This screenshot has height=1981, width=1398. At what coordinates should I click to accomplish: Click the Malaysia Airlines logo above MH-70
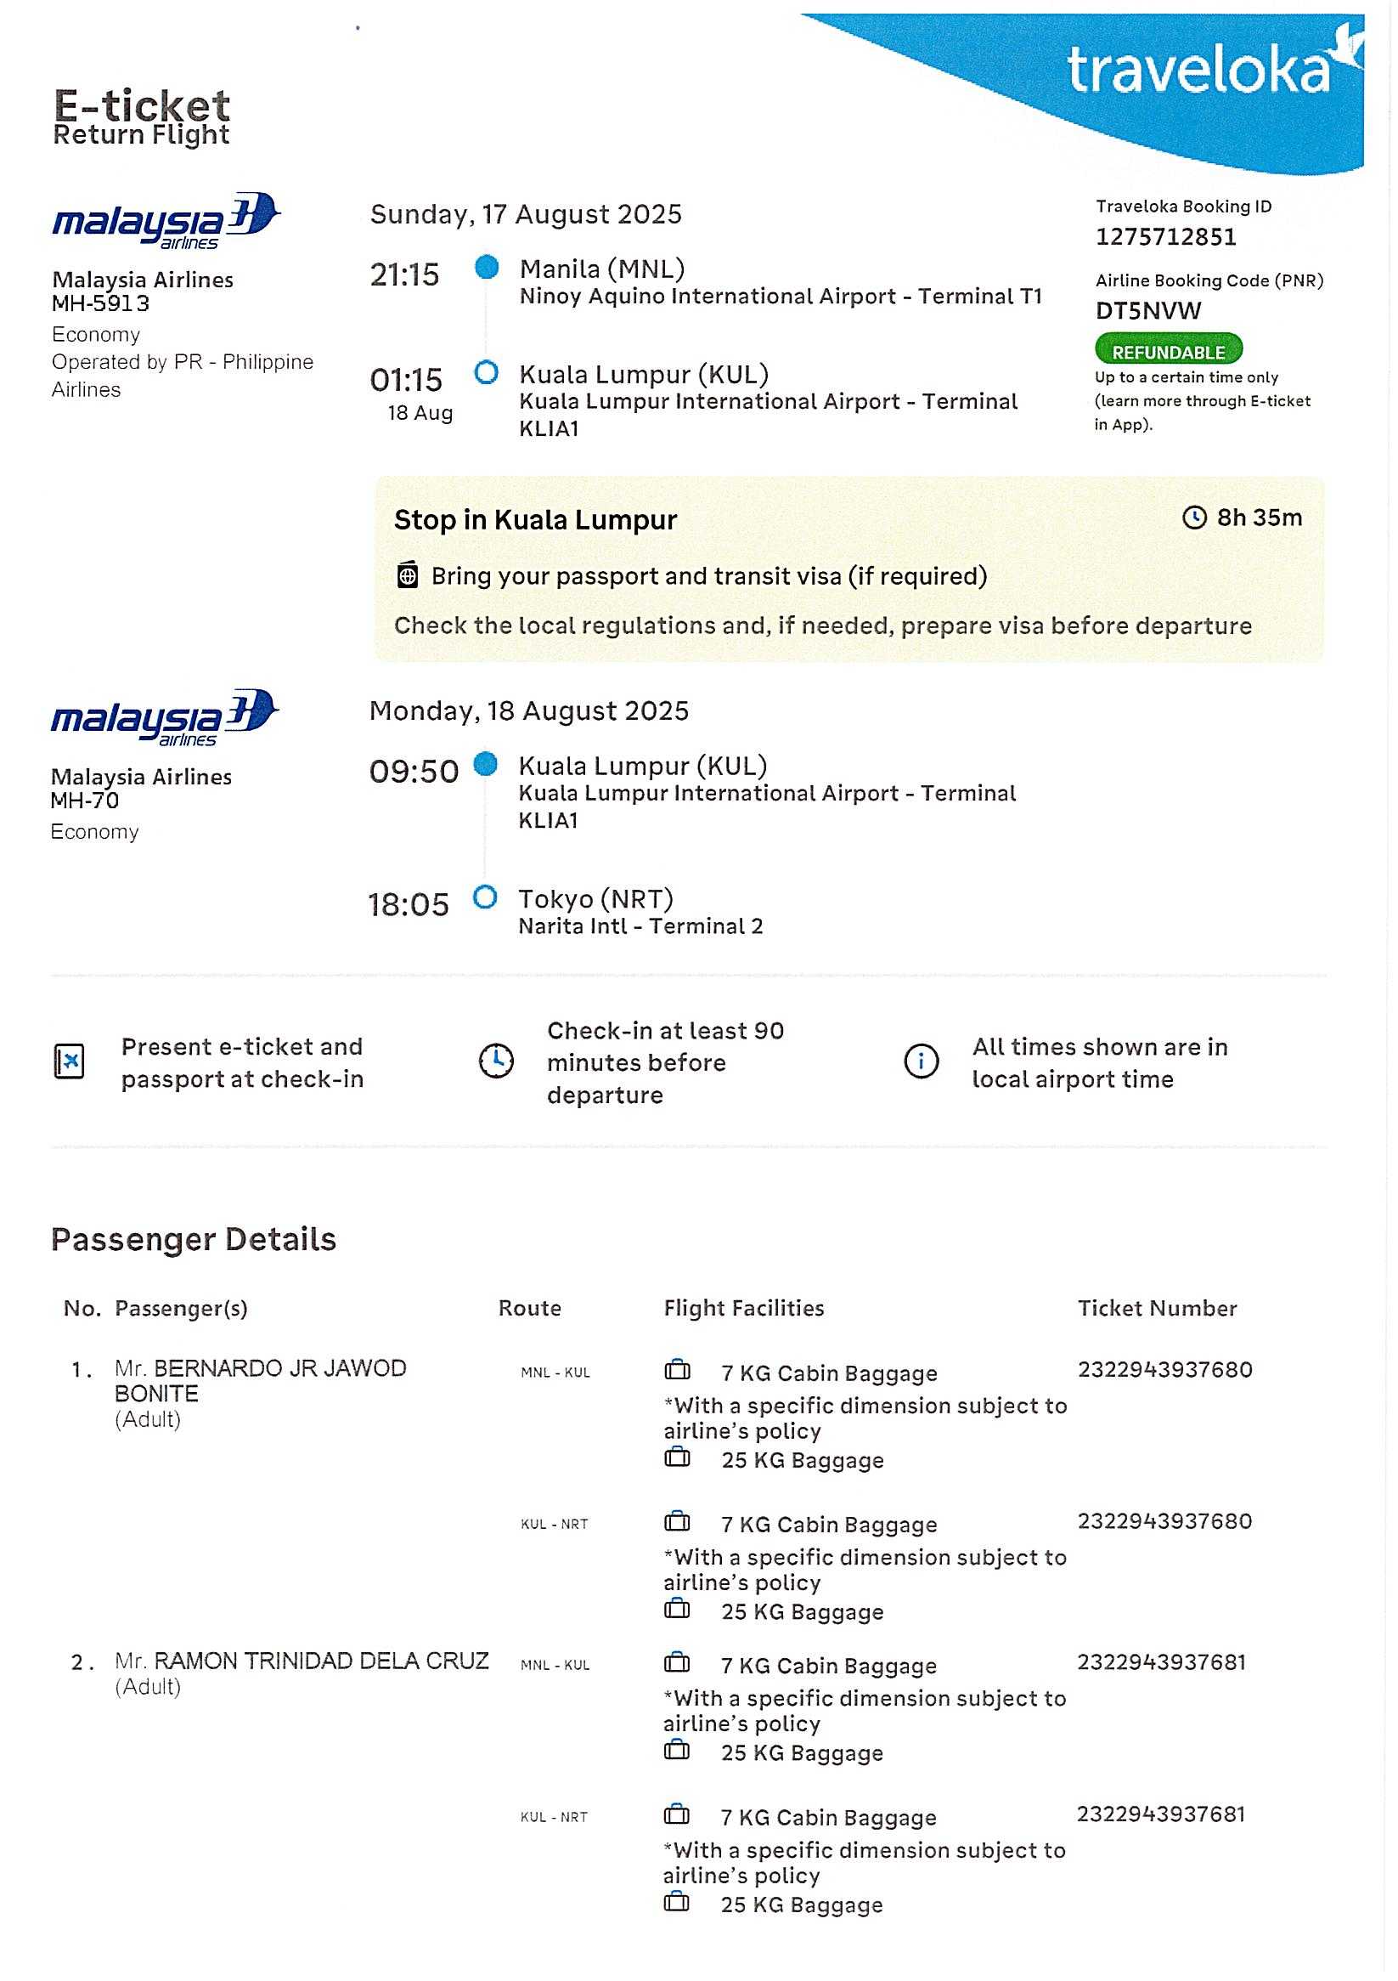click(x=164, y=717)
